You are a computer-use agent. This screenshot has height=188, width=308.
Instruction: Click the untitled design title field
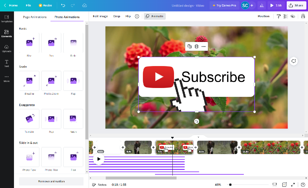188,5
